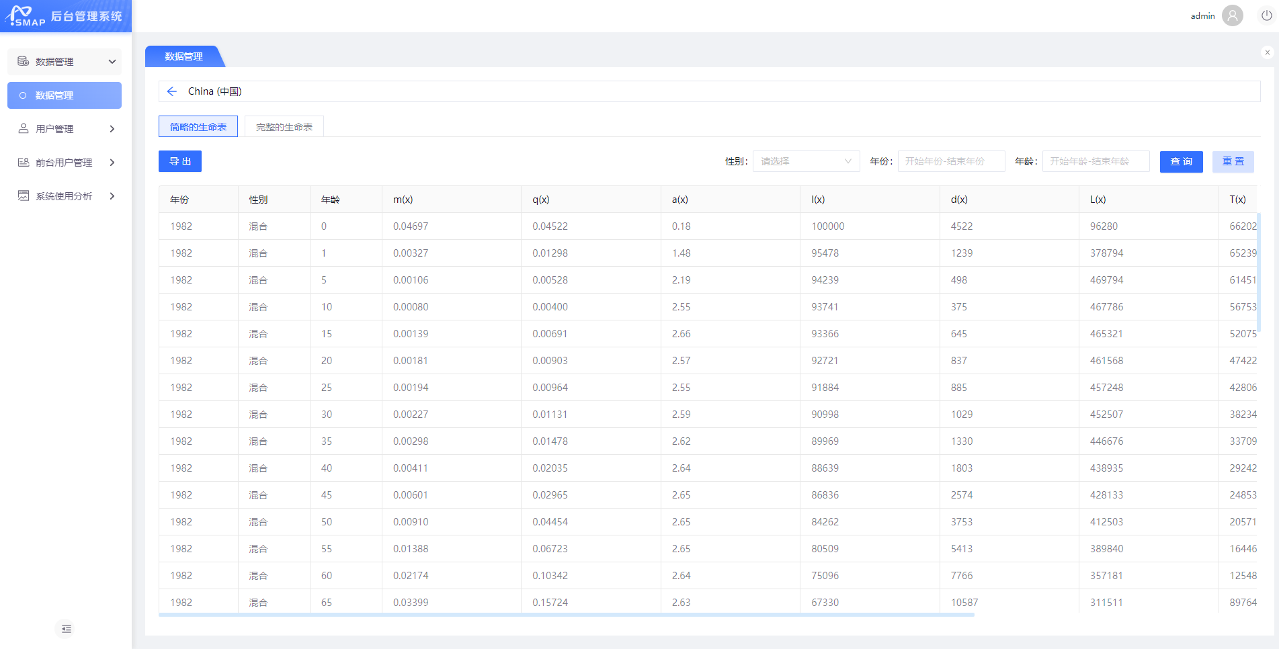This screenshot has width=1279, height=649.
Task: Click the vertical table scrollbar
Action: pos(1258,274)
